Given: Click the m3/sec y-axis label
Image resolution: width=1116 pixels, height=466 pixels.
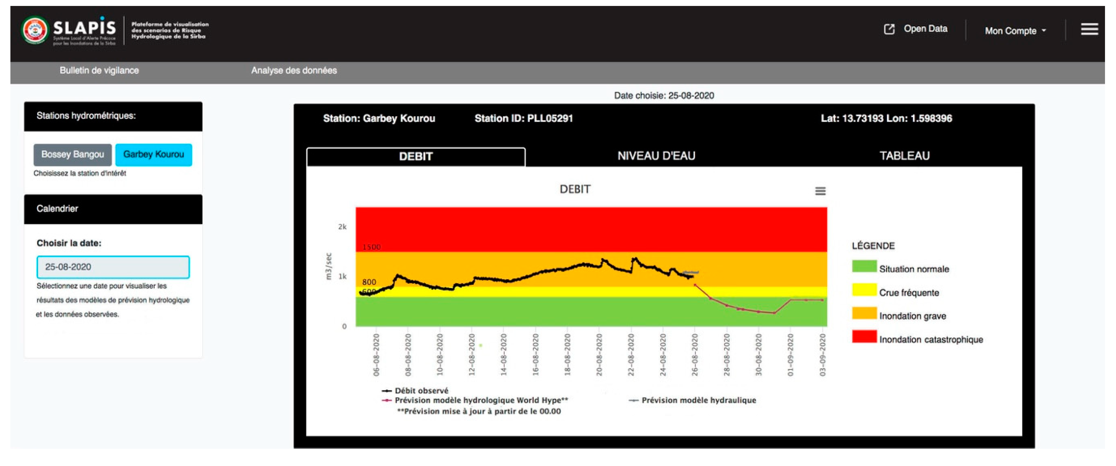Looking at the screenshot, I should [x=328, y=266].
